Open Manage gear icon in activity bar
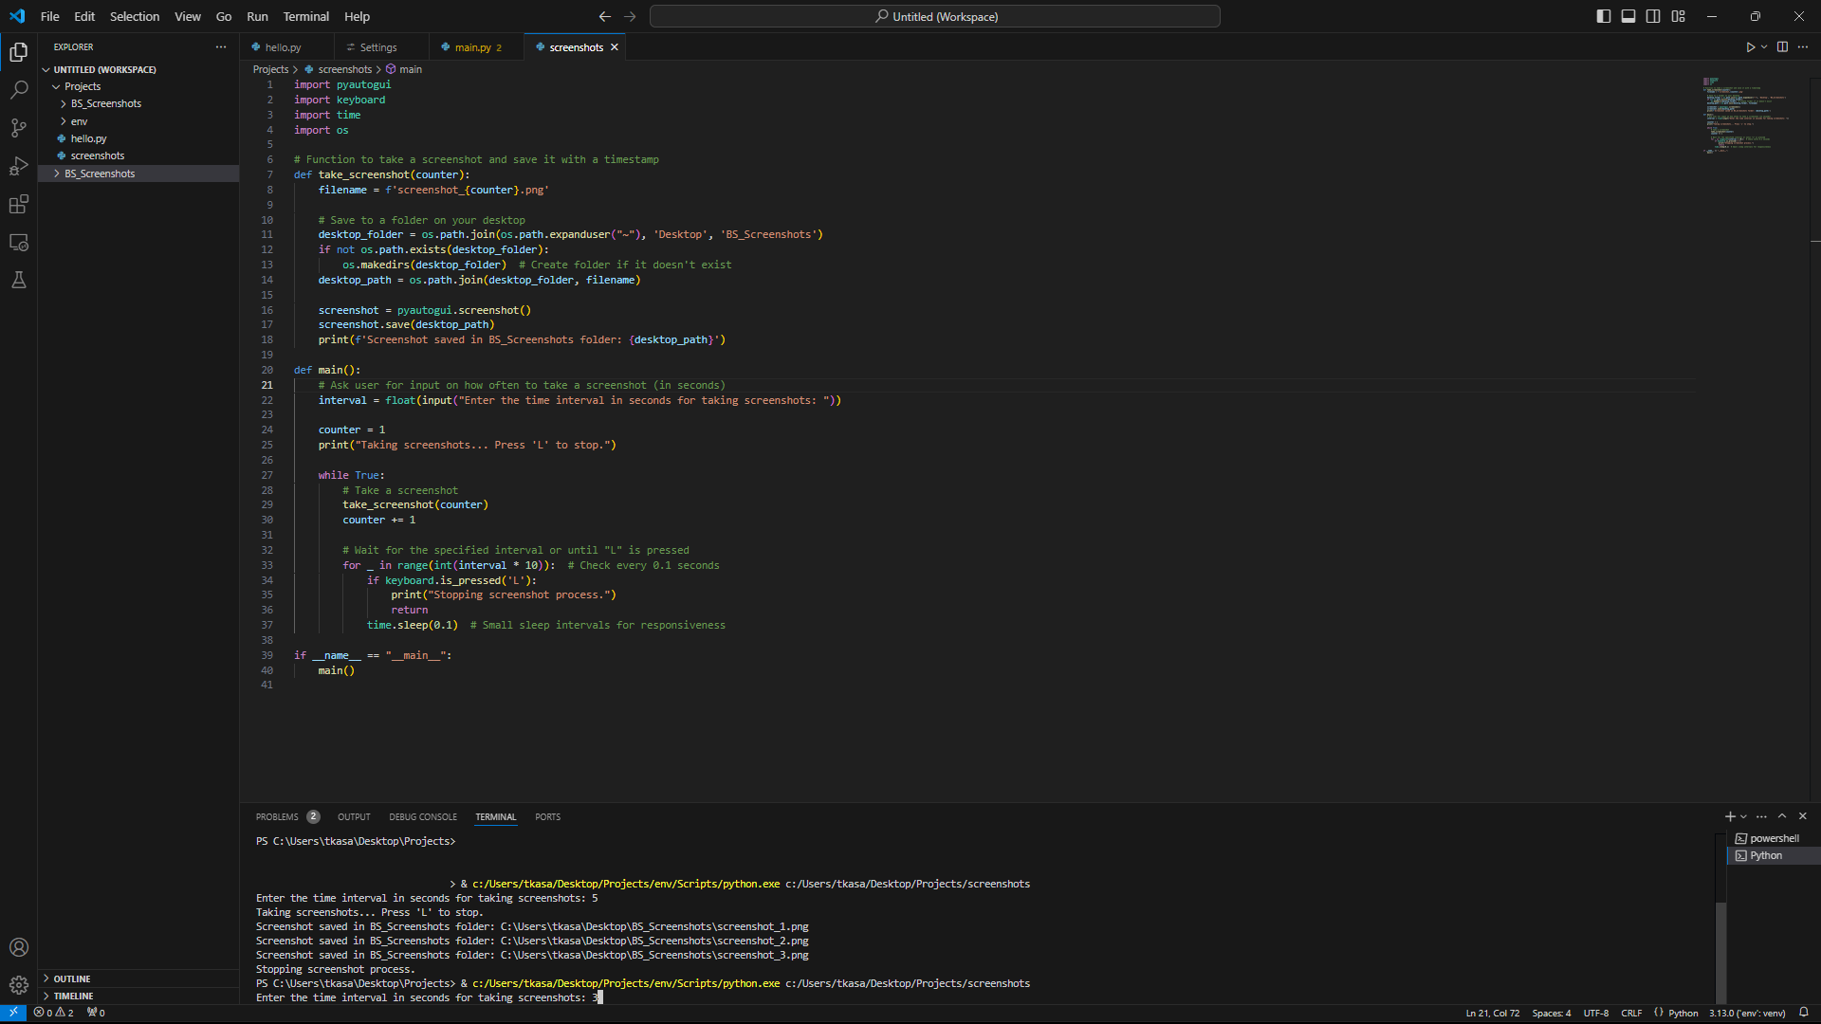1821x1024 pixels. point(18,985)
